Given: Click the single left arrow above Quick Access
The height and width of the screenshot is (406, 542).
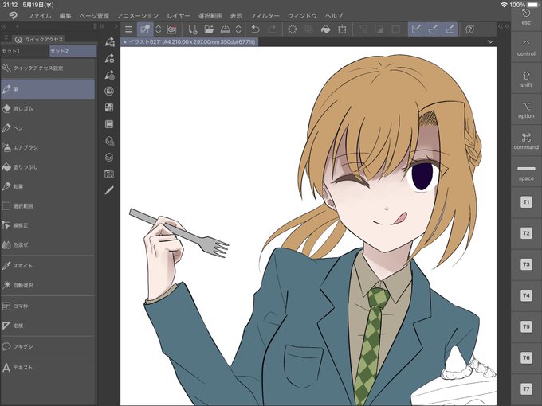Looking at the screenshot, I should [18, 26].
